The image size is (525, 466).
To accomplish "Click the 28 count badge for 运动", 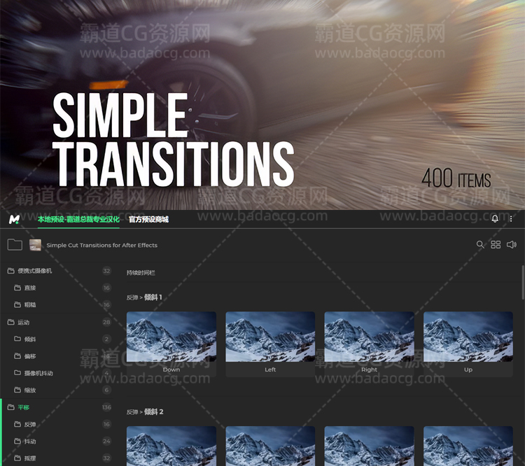I will coord(106,323).
